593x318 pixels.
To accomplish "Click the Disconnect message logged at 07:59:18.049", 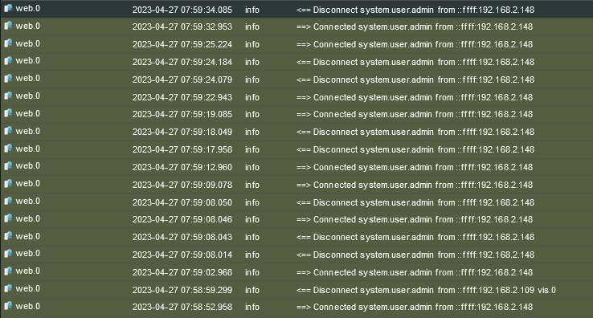I will [x=415, y=132].
